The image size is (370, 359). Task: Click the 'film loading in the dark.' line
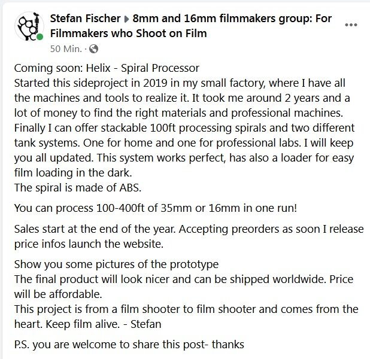point(73,173)
